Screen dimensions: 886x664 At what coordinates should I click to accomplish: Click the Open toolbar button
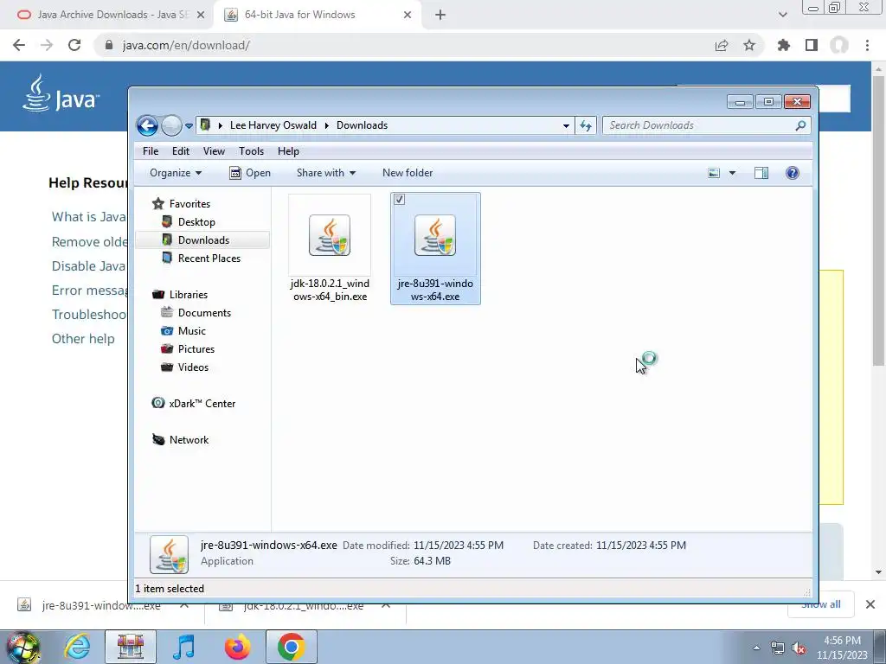click(x=250, y=173)
